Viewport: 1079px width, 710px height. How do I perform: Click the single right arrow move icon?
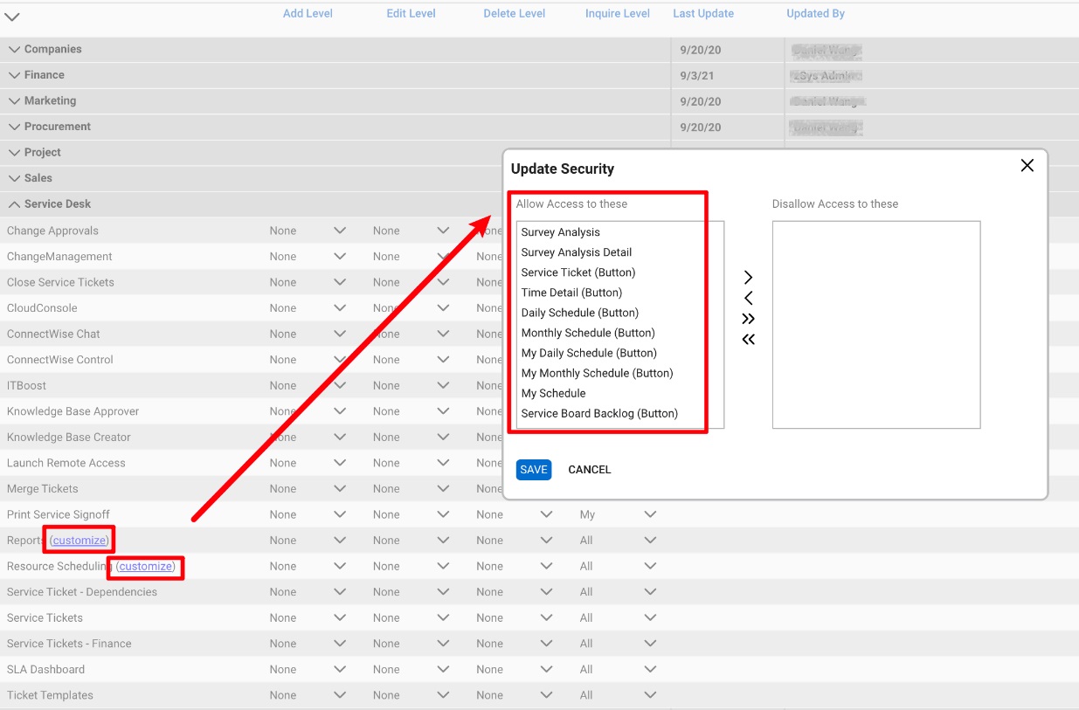pos(748,277)
